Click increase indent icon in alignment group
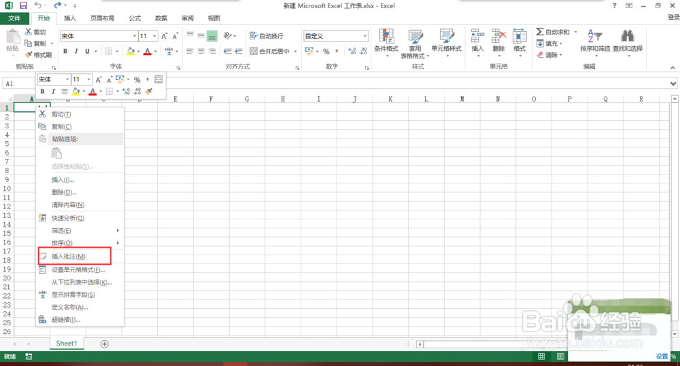 (239, 51)
